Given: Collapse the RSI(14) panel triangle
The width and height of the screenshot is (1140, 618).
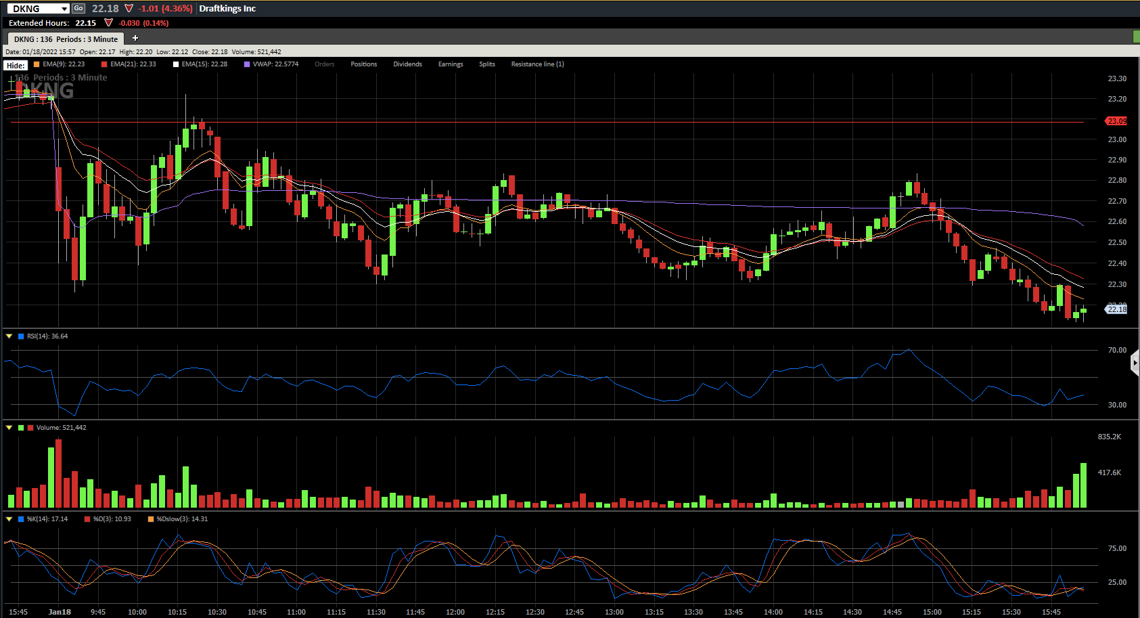Looking at the screenshot, I should [x=9, y=336].
